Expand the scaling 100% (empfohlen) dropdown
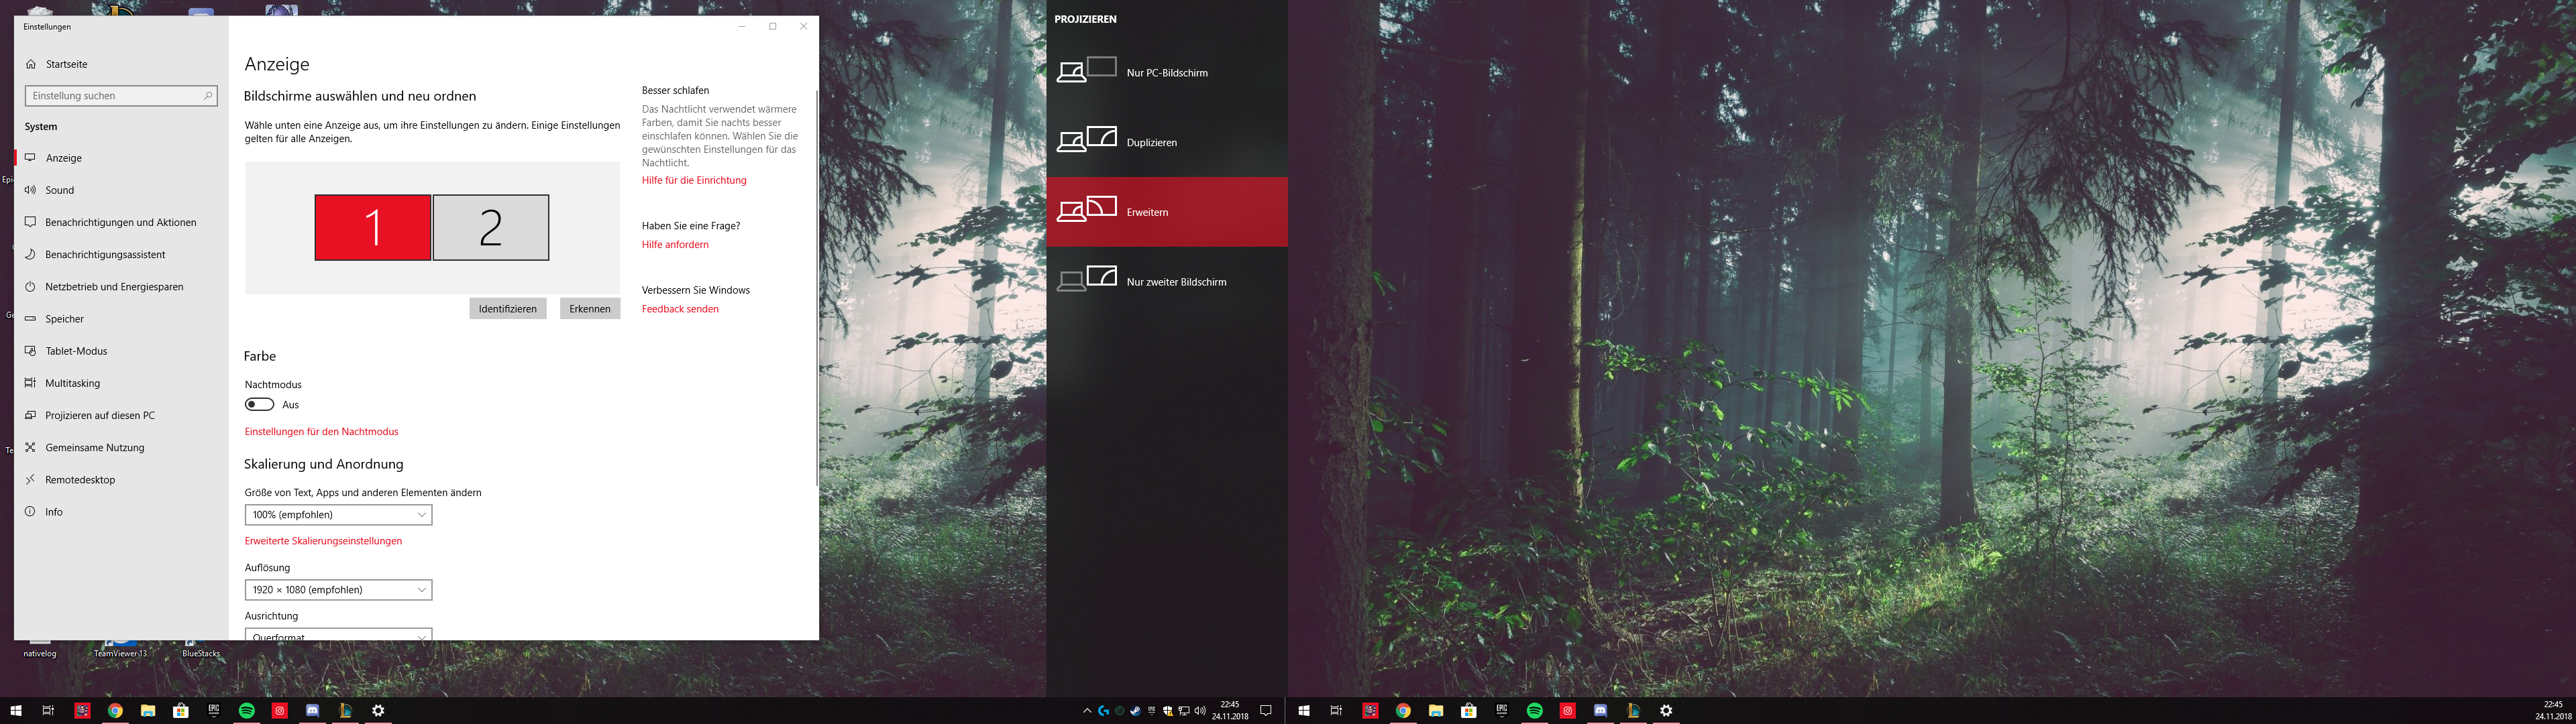This screenshot has width=2576, height=724. click(x=338, y=514)
